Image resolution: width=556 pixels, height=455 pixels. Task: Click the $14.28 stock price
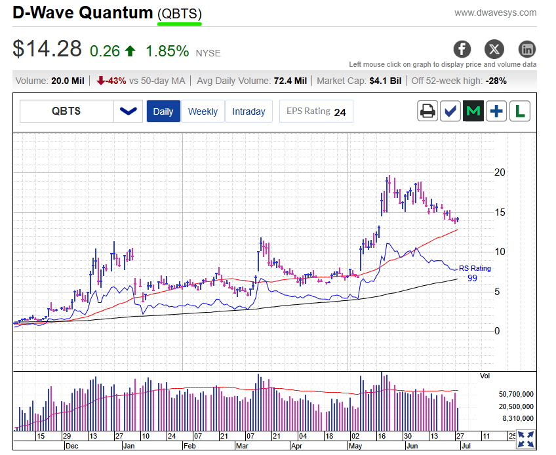click(47, 49)
